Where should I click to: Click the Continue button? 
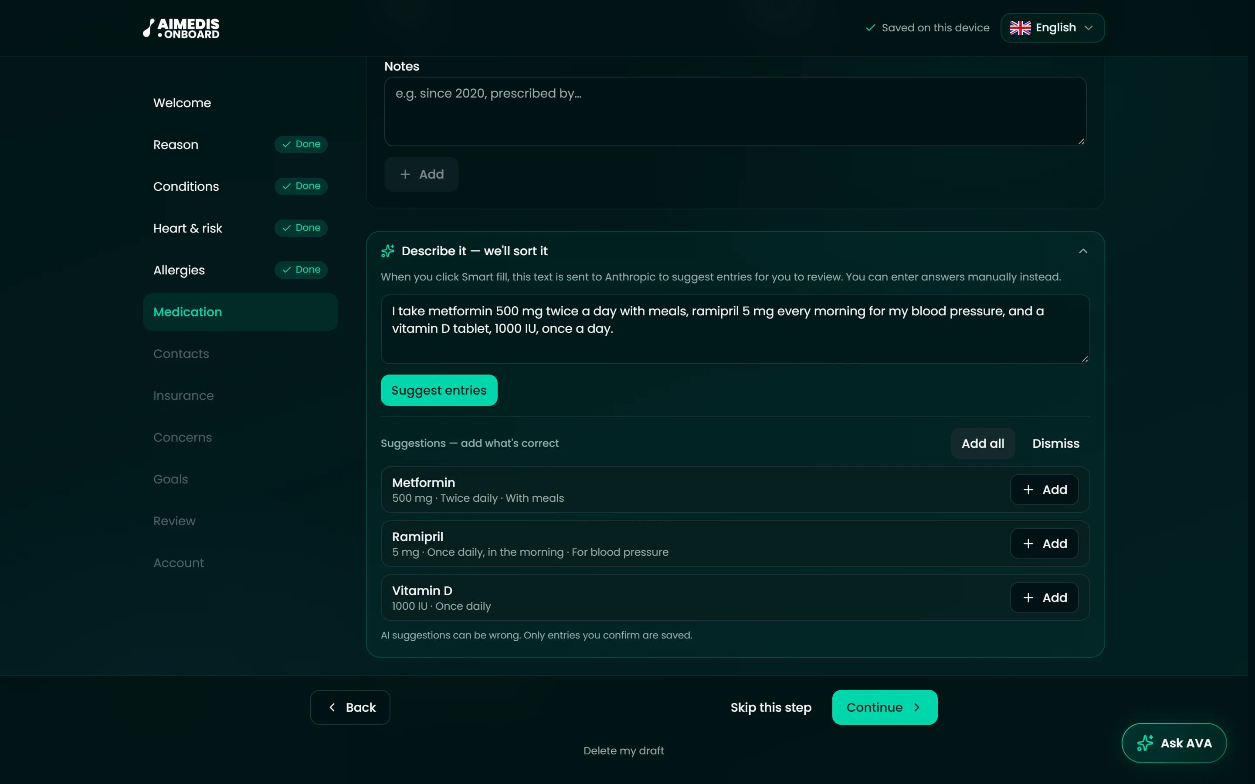click(884, 707)
